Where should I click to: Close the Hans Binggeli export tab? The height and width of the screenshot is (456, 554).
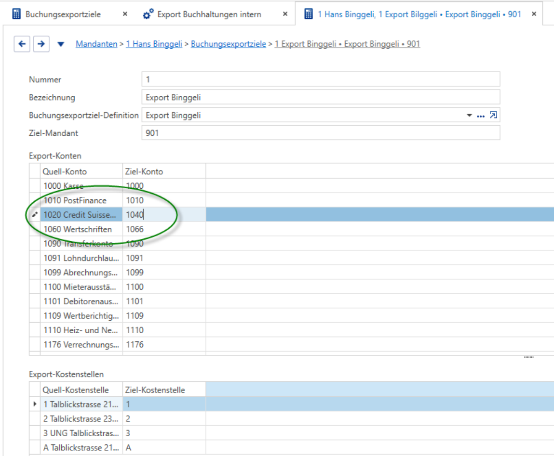534,14
